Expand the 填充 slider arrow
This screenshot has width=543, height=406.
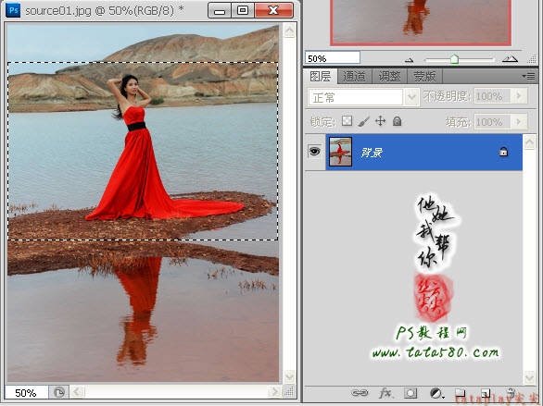click(x=519, y=122)
